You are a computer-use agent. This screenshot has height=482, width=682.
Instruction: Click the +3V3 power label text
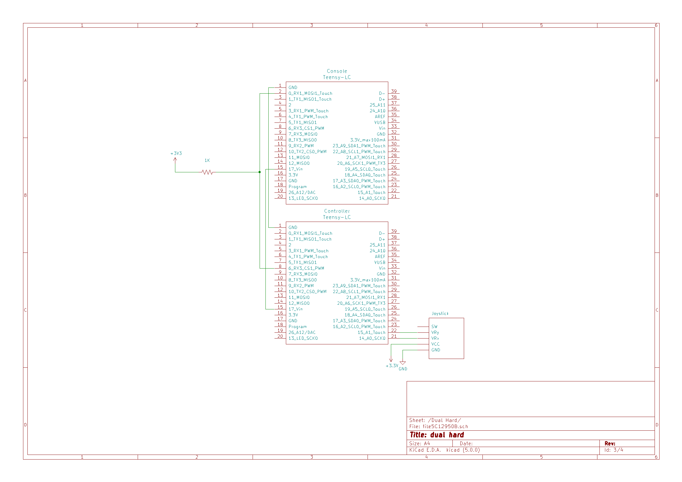tap(176, 154)
